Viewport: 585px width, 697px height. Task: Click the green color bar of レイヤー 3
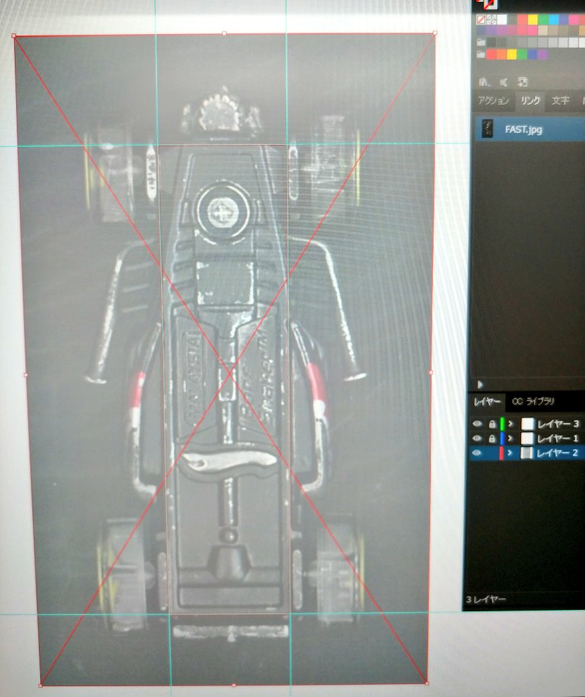[x=502, y=423]
